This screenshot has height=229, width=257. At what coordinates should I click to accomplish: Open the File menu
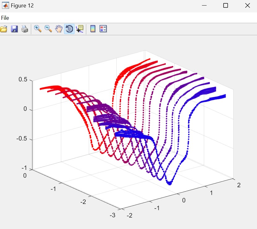pyautogui.click(x=5, y=18)
